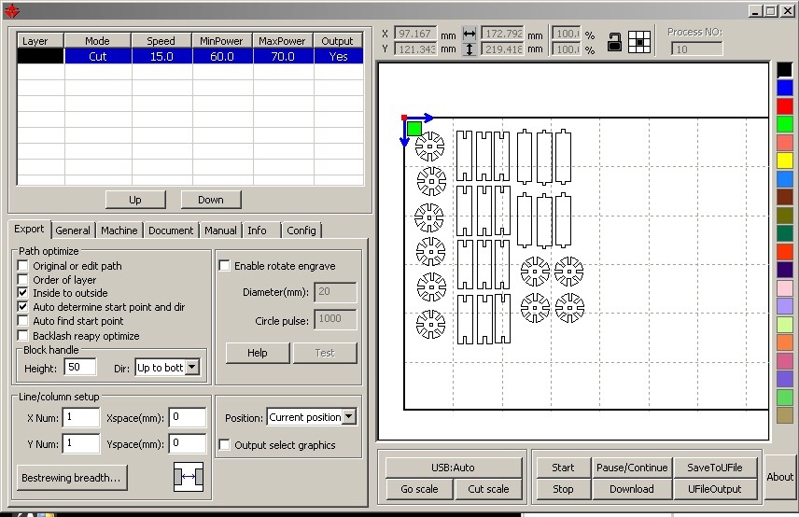Switch to the General tab

tap(73, 231)
